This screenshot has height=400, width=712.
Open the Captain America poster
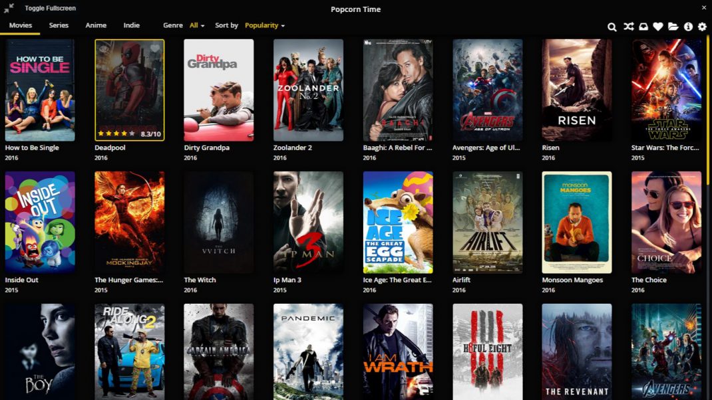tap(219, 352)
